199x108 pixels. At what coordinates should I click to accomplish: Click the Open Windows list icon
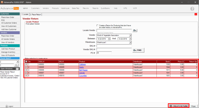point(17,69)
